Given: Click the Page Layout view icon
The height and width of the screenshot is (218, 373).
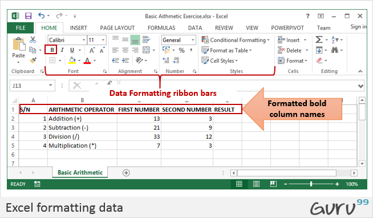Looking at the screenshot, I should click(256, 184).
